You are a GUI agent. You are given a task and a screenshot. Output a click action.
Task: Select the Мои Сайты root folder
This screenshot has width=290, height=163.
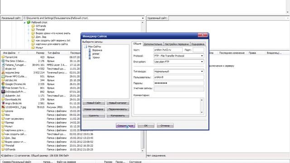(94, 47)
